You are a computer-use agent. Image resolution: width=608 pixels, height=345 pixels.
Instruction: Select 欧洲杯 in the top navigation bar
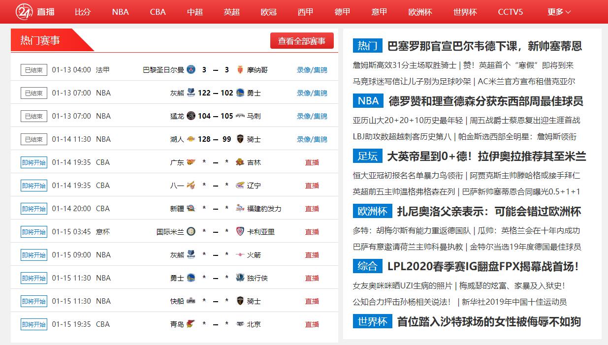(420, 12)
